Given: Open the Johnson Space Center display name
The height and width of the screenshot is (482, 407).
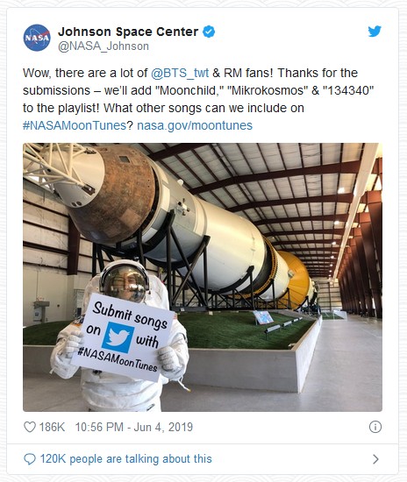Looking at the screenshot, I should point(128,32).
